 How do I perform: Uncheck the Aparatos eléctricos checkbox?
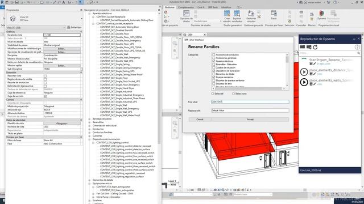point(214,61)
